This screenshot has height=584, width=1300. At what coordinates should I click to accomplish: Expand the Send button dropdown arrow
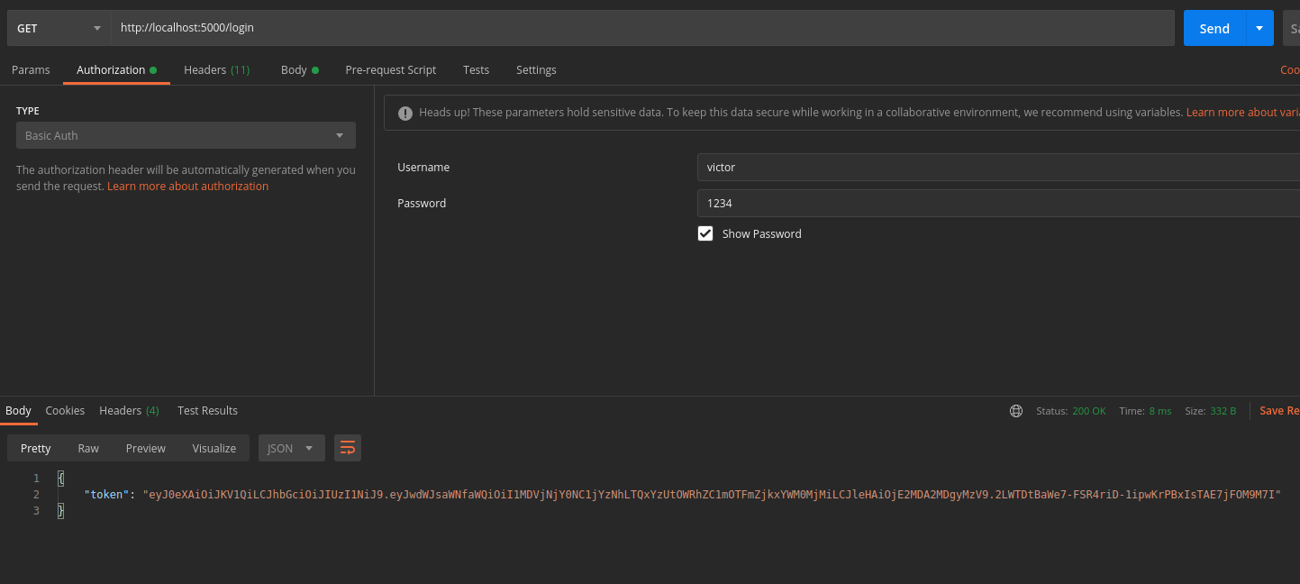click(1259, 28)
